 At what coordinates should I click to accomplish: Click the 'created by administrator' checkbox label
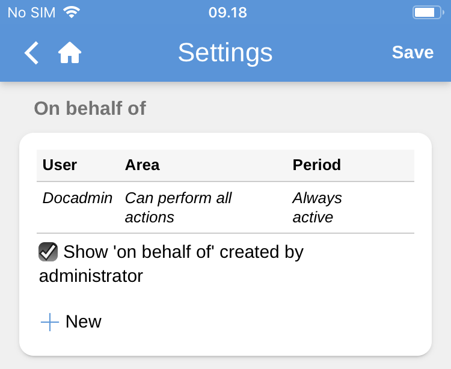pyautogui.click(x=171, y=264)
